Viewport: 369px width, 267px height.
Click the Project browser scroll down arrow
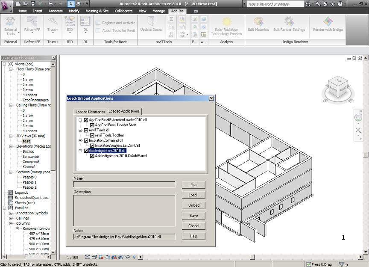tap(53, 252)
